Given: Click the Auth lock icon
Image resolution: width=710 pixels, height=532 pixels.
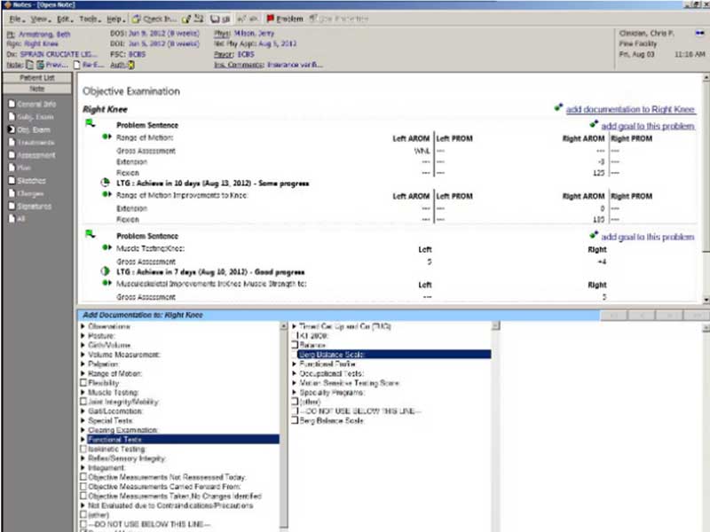Looking at the screenshot, I should pyautogui.click(x=130, y=65).
